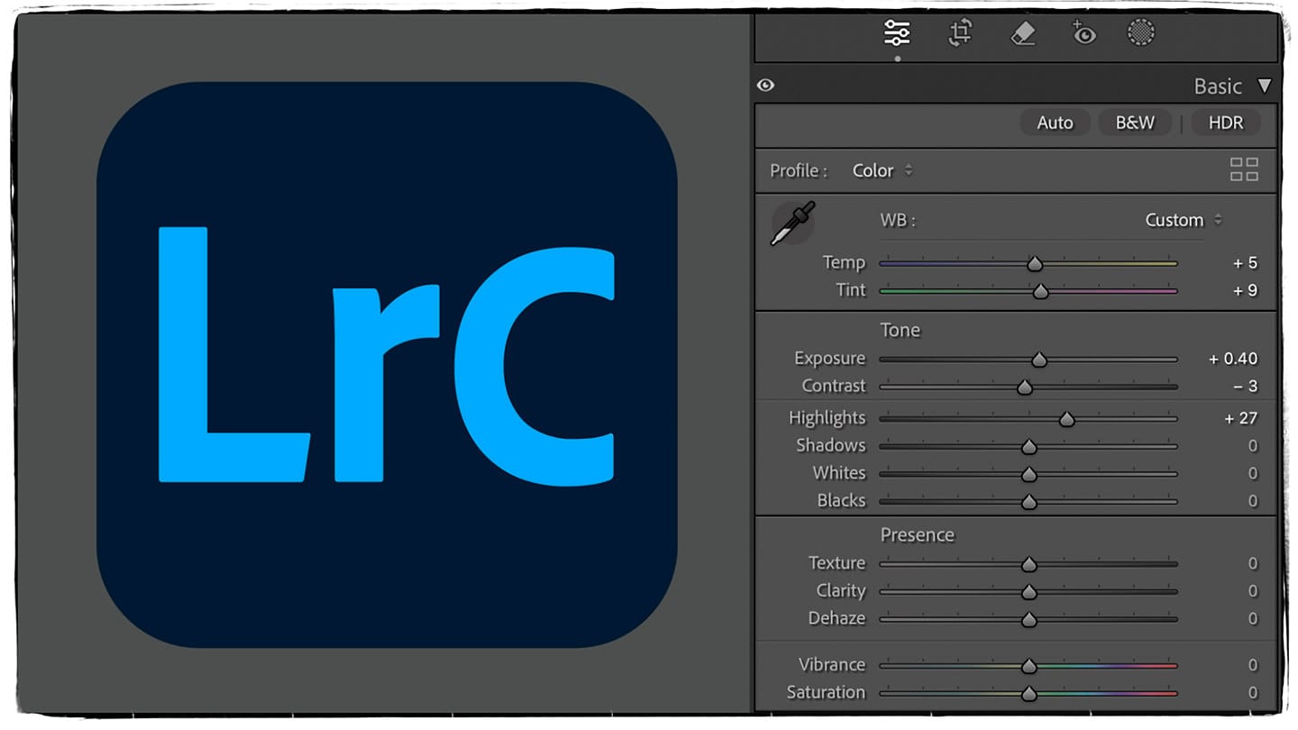The height and width of the screenshot is (730, 1298).
Task: Open the Edit adjustments panel icon
Action: (x=897, y=32)
